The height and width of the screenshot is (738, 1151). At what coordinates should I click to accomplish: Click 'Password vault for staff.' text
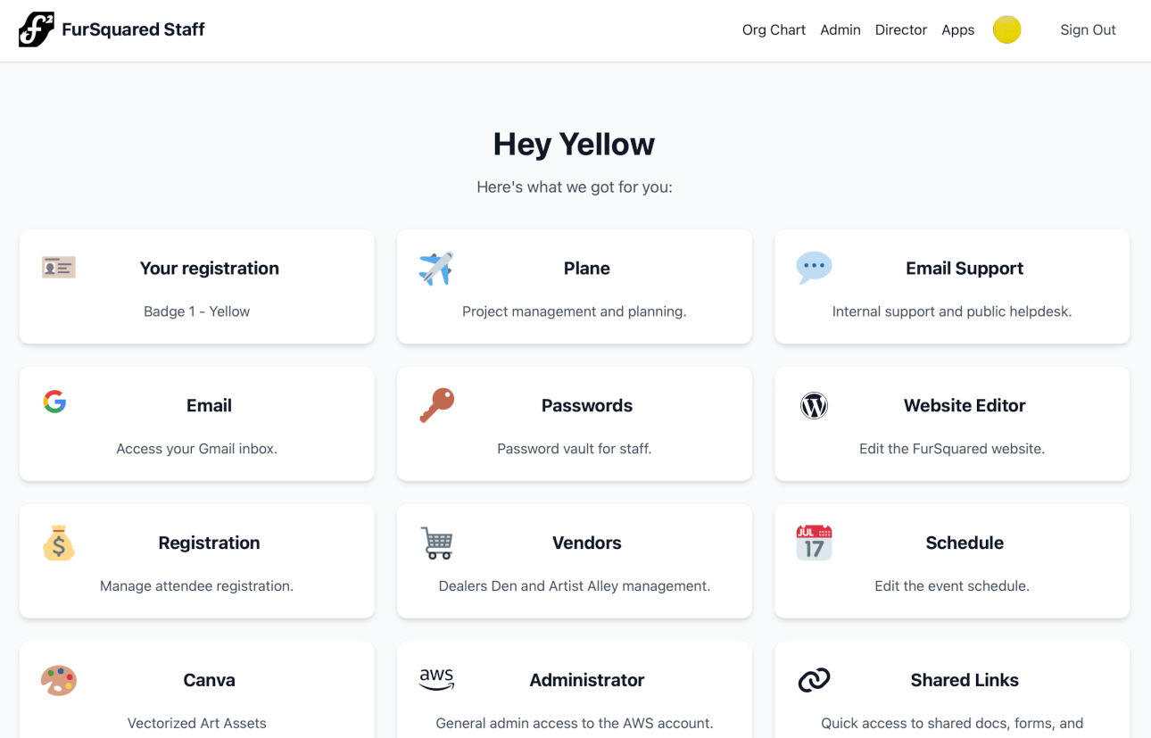(x=575, y=449)
